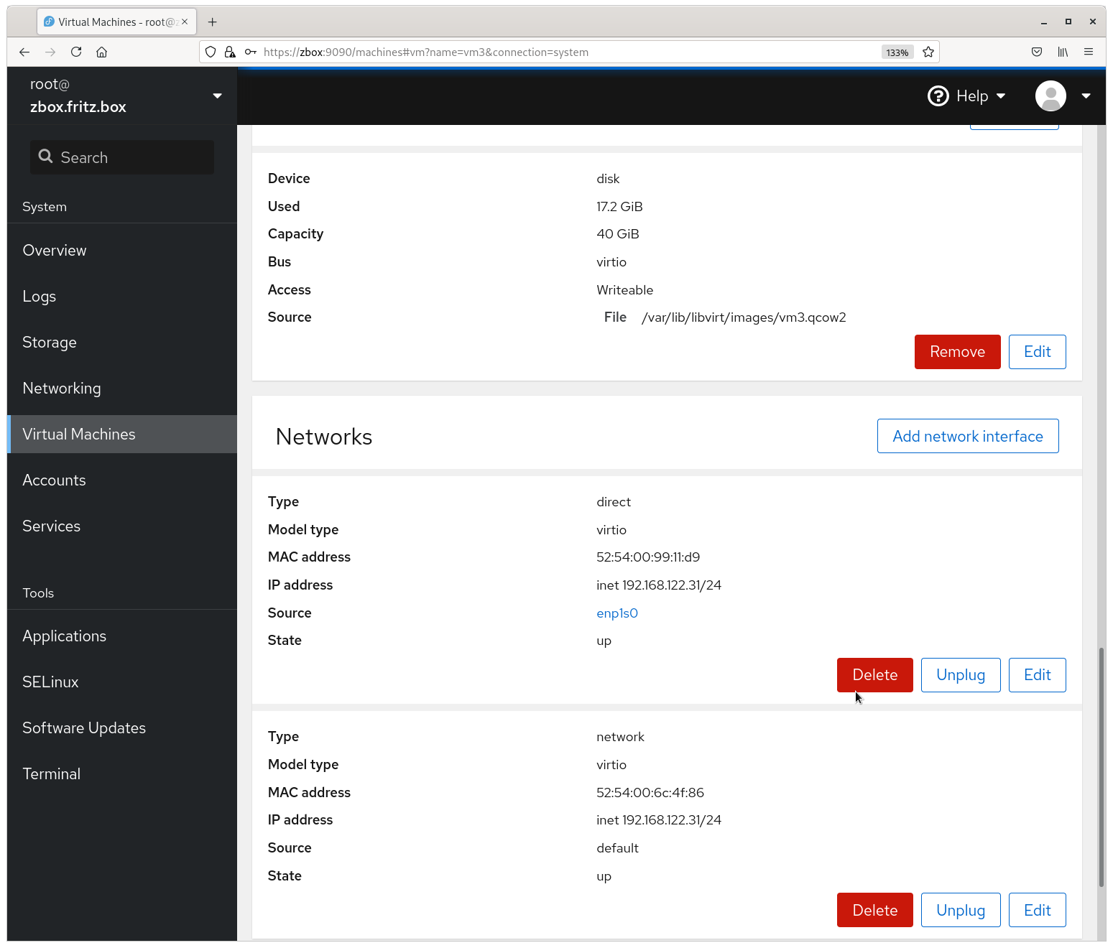Open the SELinux page
The height and width of the screenshot is (948, 1113).
tap(122, 682)
